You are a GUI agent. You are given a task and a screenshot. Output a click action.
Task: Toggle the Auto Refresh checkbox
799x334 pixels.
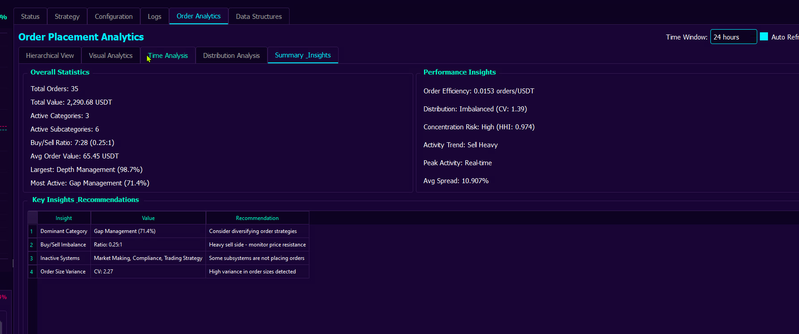pyautogui.click(x=764, y=37)
